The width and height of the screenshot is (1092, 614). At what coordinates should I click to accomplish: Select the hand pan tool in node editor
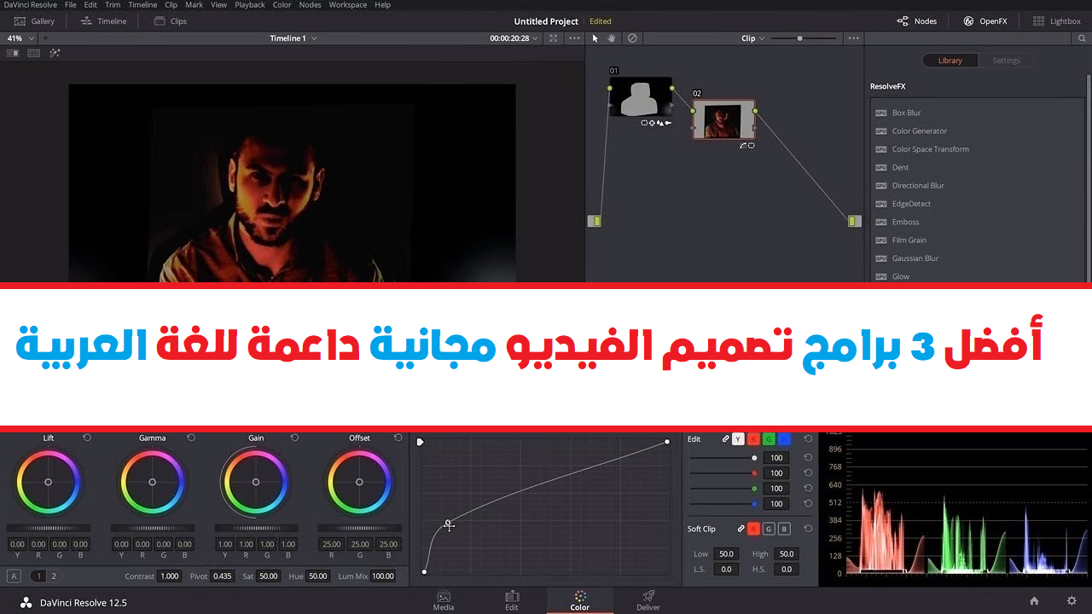pyautogui.click(x=612, y=38)
